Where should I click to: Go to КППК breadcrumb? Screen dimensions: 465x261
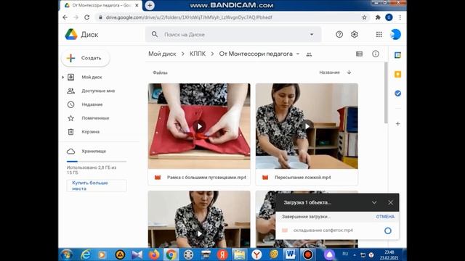click(198, 54)
